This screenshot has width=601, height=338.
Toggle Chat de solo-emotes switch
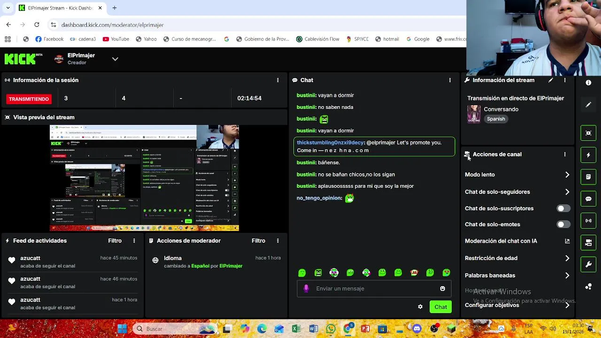tap(563, 224)
